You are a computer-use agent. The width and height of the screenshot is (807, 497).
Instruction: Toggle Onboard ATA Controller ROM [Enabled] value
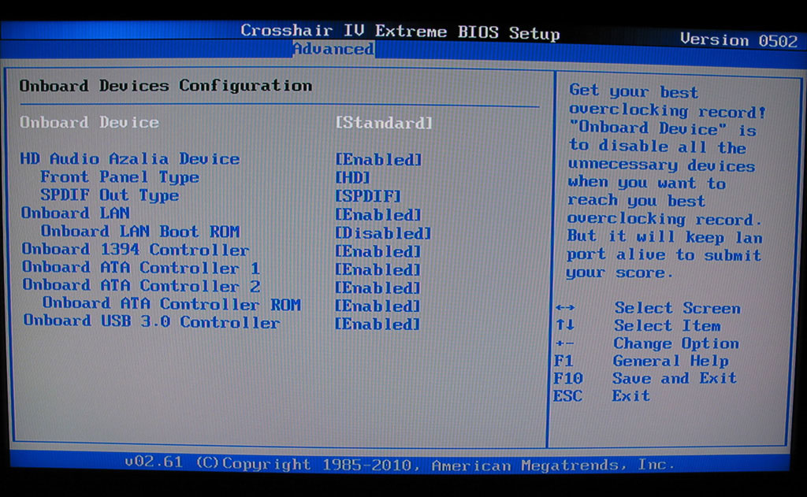(x=377, y=306)
